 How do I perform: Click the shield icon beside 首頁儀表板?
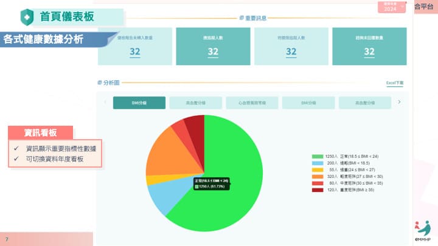point(27,16)
